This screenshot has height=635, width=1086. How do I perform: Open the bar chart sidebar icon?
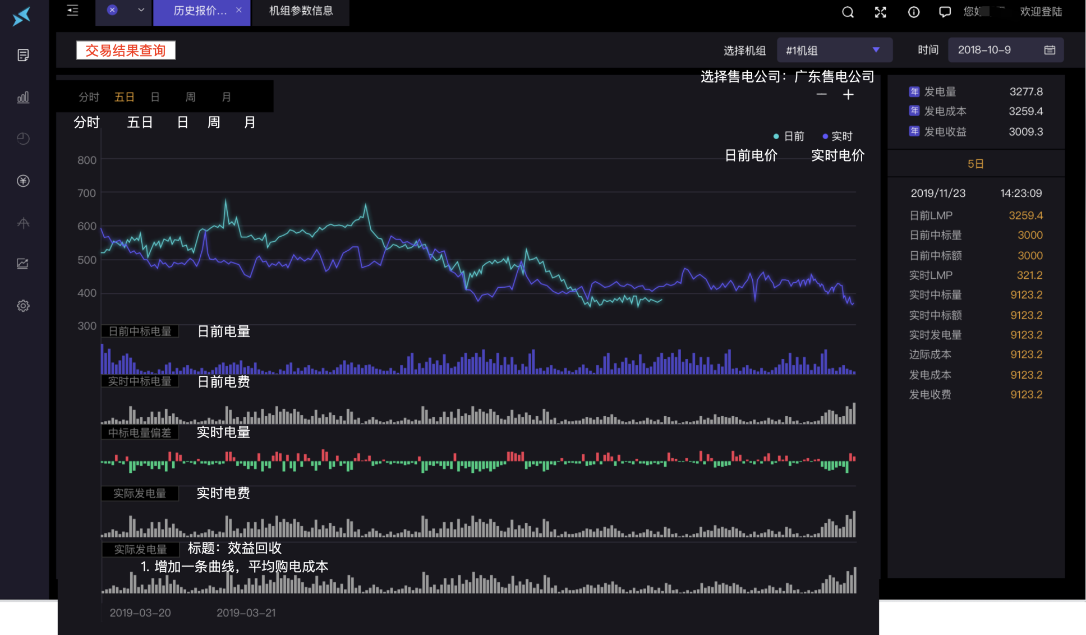(x=23, y=97)
